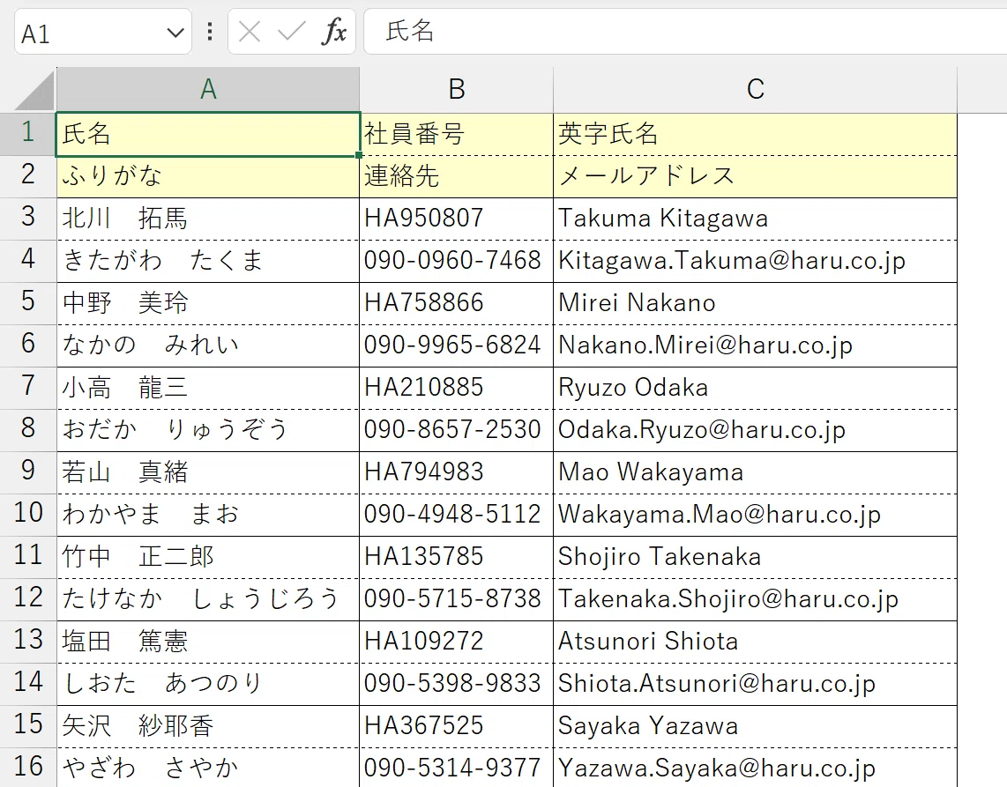Screen dimensions: 1007x787
Task: Select phone number 090-9965-6824
Action: point(457,346)
